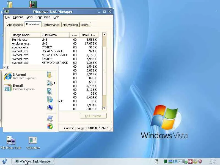The image size is (220, 165).
Task: Open the Y2Shadow desktop shortcut
Action: (x=33, y=143)
